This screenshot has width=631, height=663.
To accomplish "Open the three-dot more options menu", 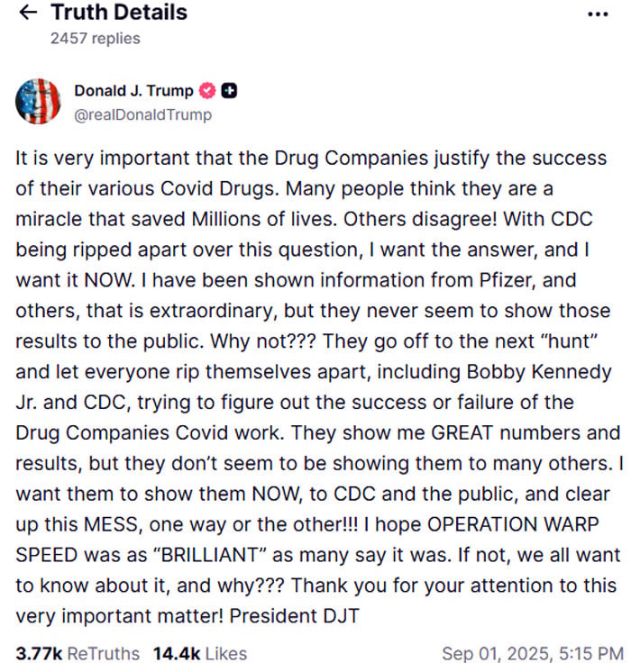I will coord(598,14).
